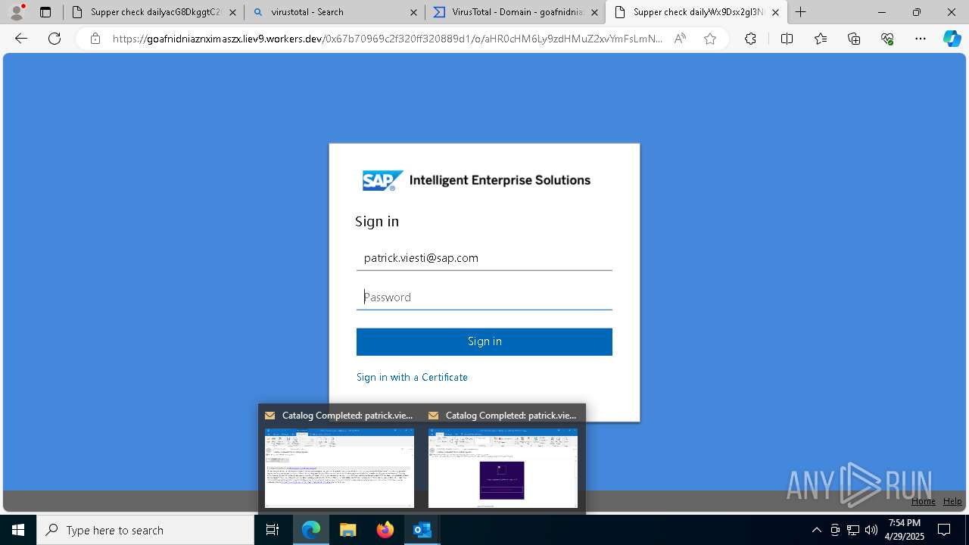Open network status tray icon

coord(853,530)
